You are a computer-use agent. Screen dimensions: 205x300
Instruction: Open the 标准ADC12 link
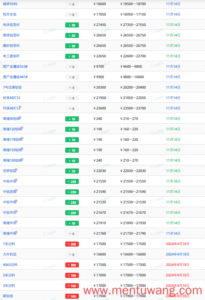point(11,98)
